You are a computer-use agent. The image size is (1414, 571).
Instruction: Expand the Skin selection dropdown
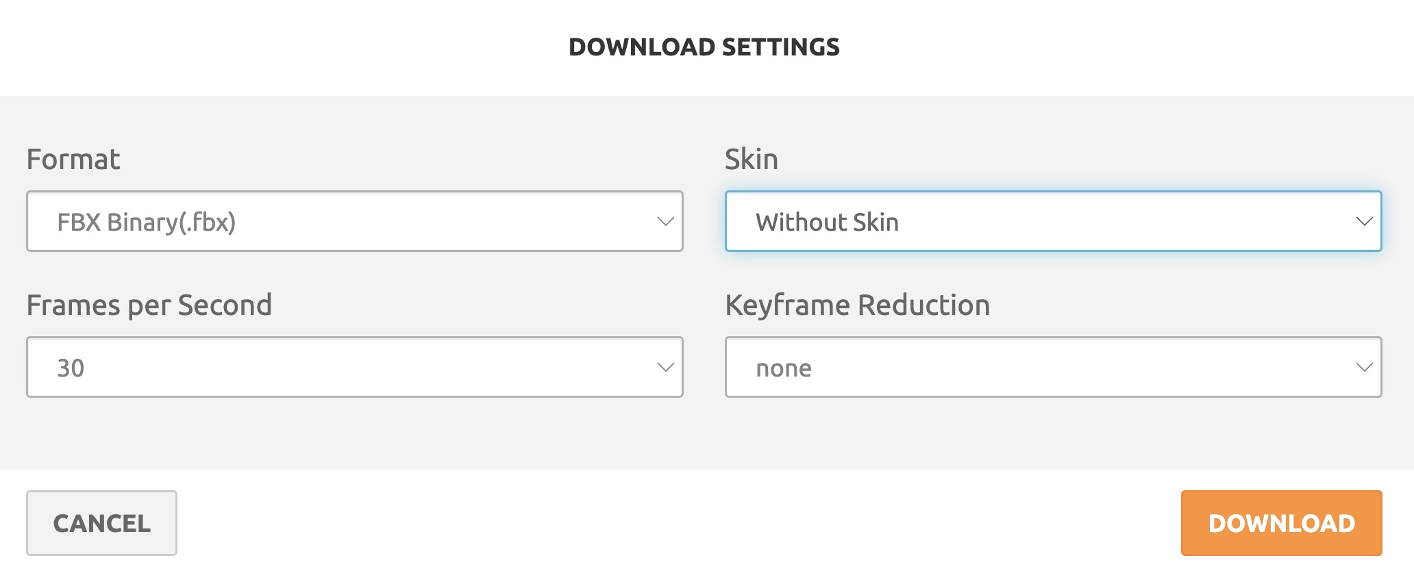point(1053,222)
